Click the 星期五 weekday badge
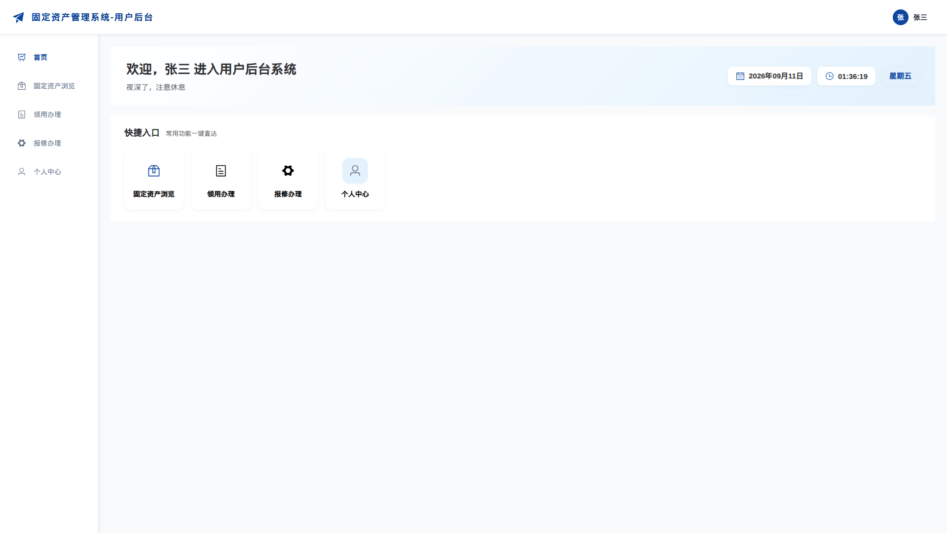The height and width of the screenshot is (533, 947). pos(900,76)
